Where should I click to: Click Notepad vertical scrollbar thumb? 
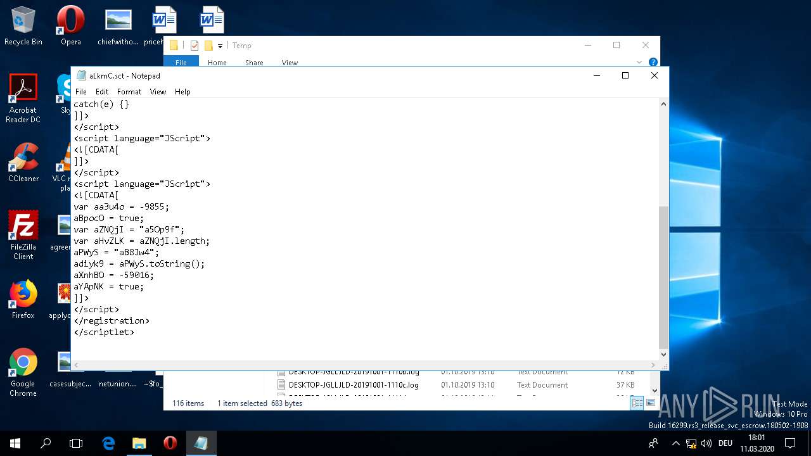(663, 277)
